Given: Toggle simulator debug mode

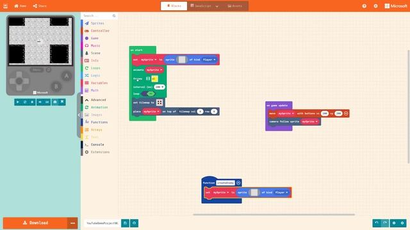Looking at the screenshot, I should 32,102.
